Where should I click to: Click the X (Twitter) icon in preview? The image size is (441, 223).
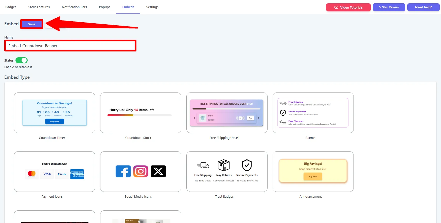[x=158, y=171]
